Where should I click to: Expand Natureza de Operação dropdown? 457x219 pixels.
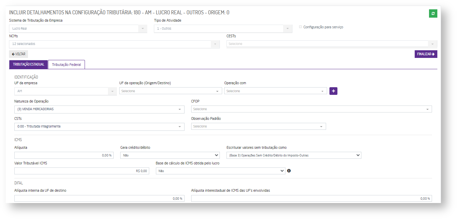coord(99,109)
